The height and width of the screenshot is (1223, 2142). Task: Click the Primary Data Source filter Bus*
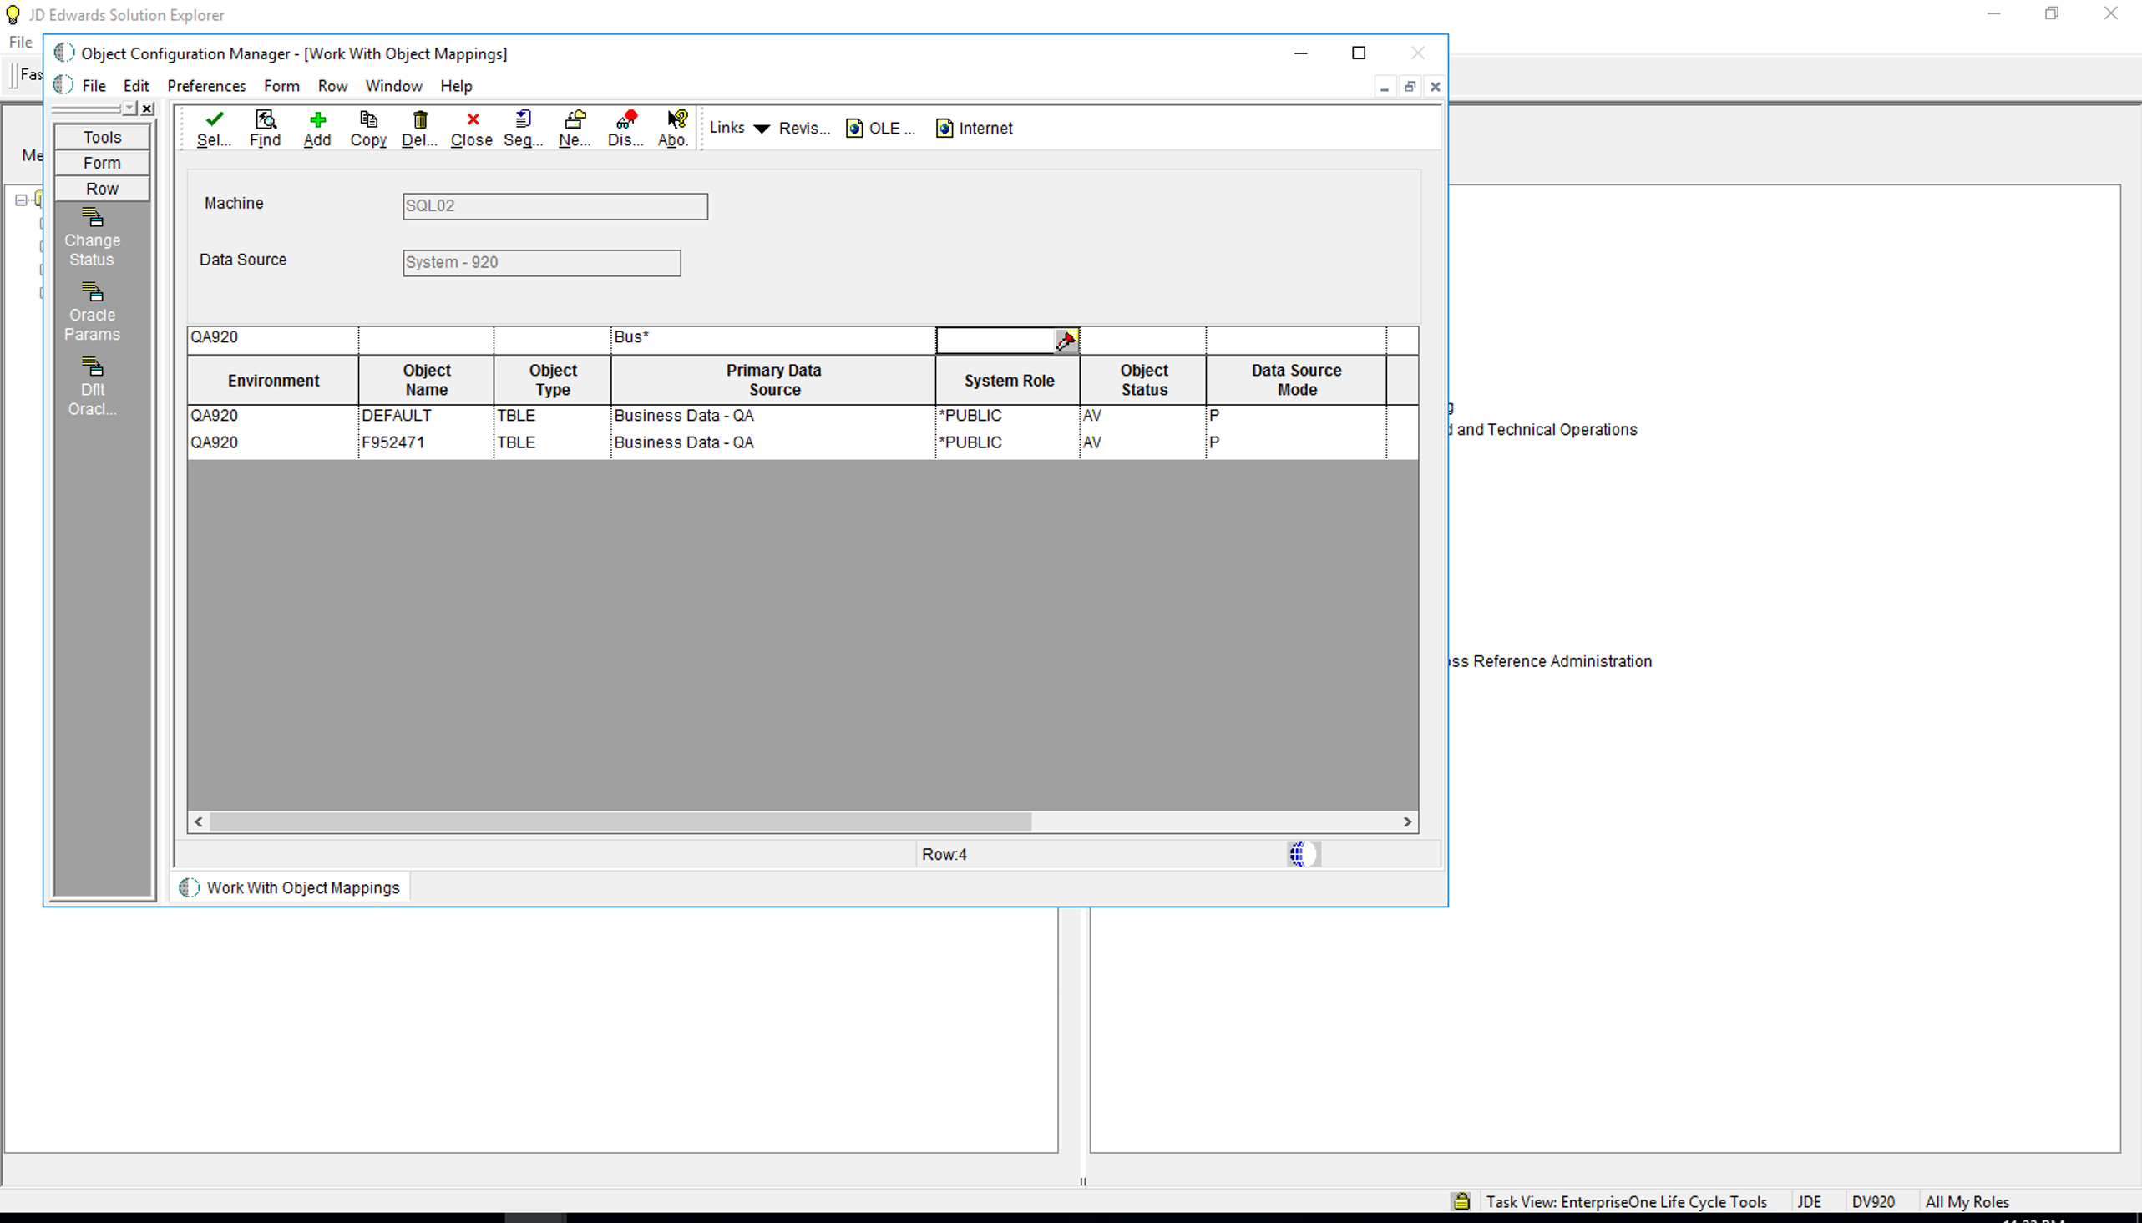772,341
